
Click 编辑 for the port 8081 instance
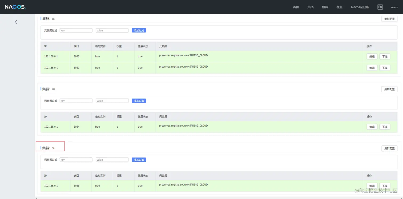coord(372,68)
